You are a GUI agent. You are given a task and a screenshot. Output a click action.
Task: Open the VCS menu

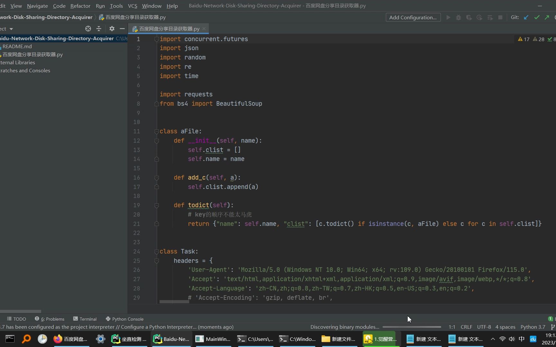coord(133,6)
